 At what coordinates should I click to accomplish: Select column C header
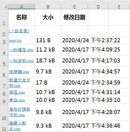pos(74,7)
